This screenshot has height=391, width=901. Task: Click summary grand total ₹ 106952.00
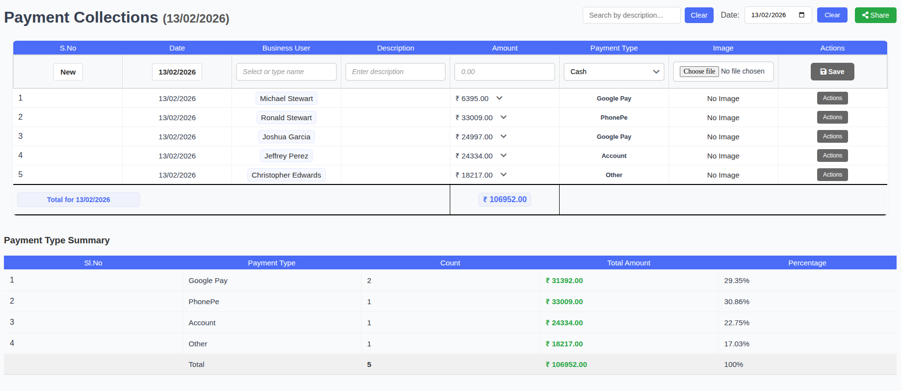tap(566, 365)
